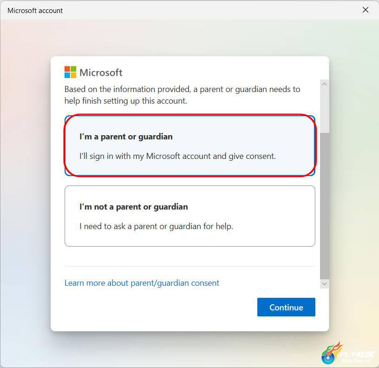The width and height of the screenshot is (379, 368).
Task: Click the Microsoft wordmark text
Action: tap(101, 72)
